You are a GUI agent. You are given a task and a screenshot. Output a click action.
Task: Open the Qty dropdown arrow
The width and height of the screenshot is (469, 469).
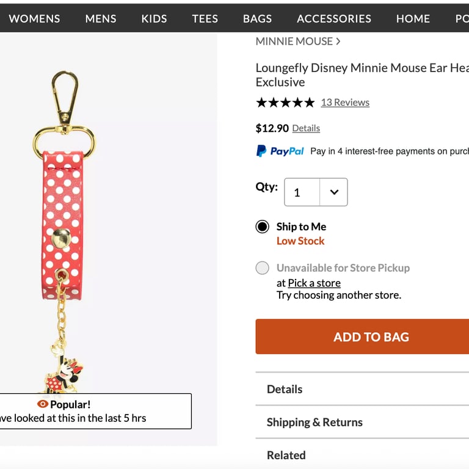334,192
